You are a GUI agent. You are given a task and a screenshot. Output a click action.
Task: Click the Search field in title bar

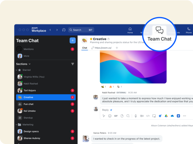coord(81,30)
